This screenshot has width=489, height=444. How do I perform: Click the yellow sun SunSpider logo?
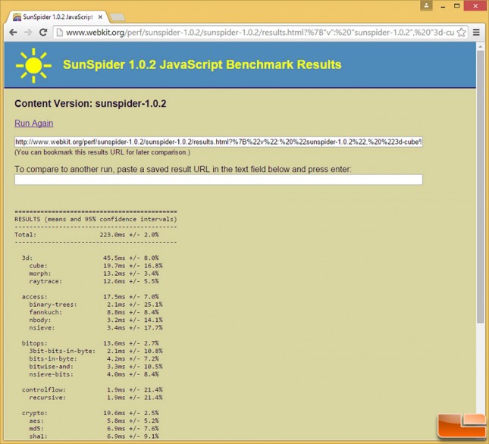pos(33,65)
